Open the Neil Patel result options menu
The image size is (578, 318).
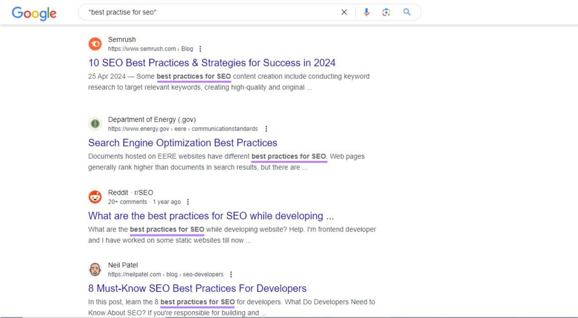[x=231, y=274]
